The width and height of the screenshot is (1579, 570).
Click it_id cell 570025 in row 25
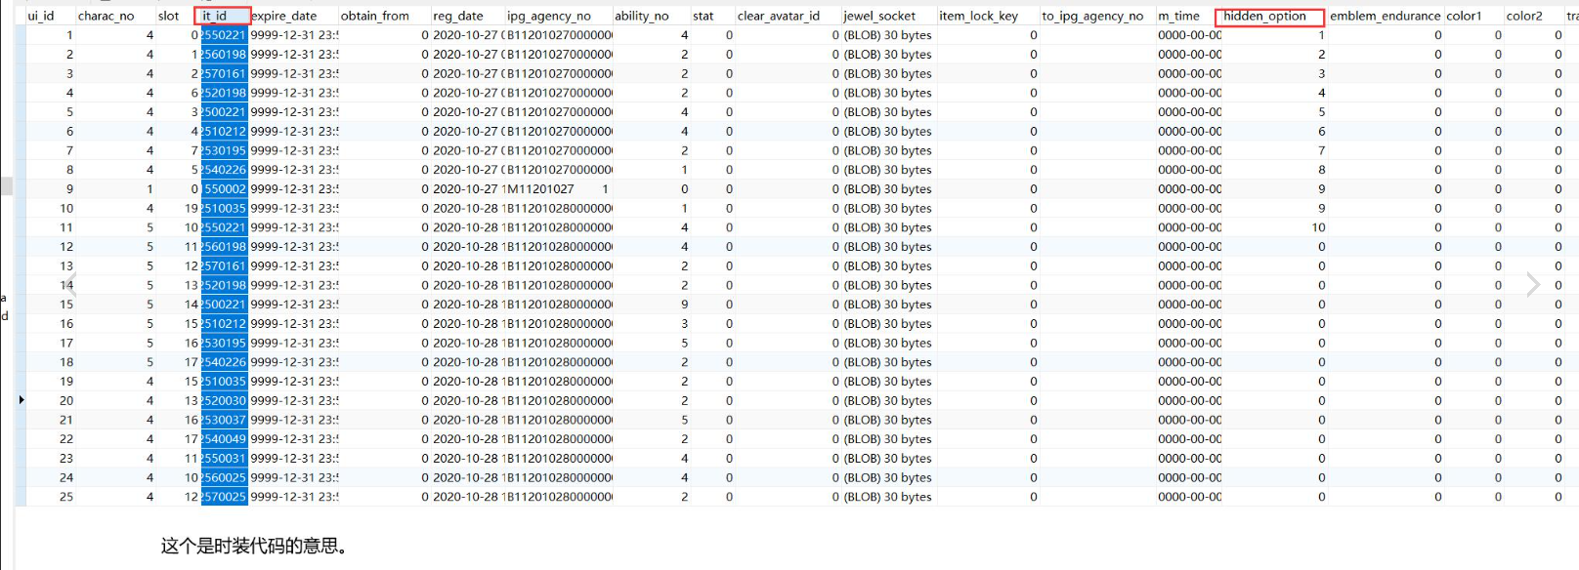click(x=225, y=497)
